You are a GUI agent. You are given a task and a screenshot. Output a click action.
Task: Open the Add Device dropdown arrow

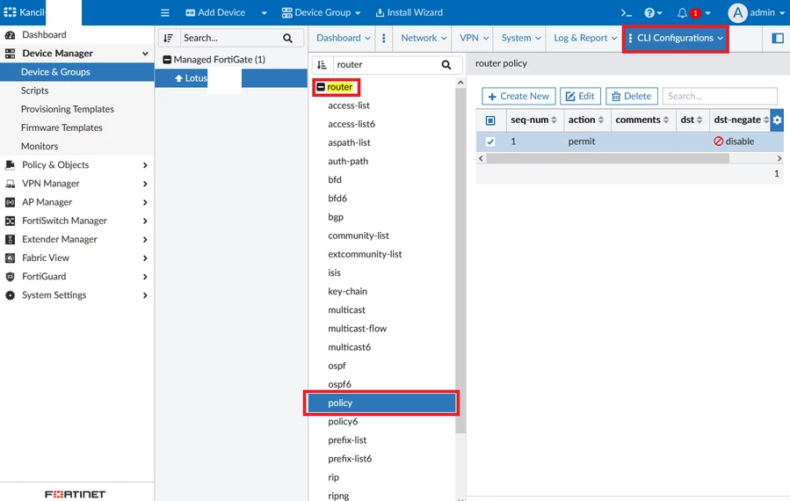tap(264, 13)
